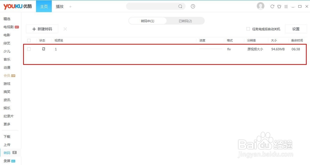Click the 分辨率 column header
Viewport: 310px width, 165px height.
[x=251, y=41]
